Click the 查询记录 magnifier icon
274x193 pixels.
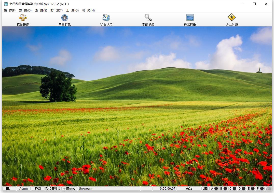point(148,18)
